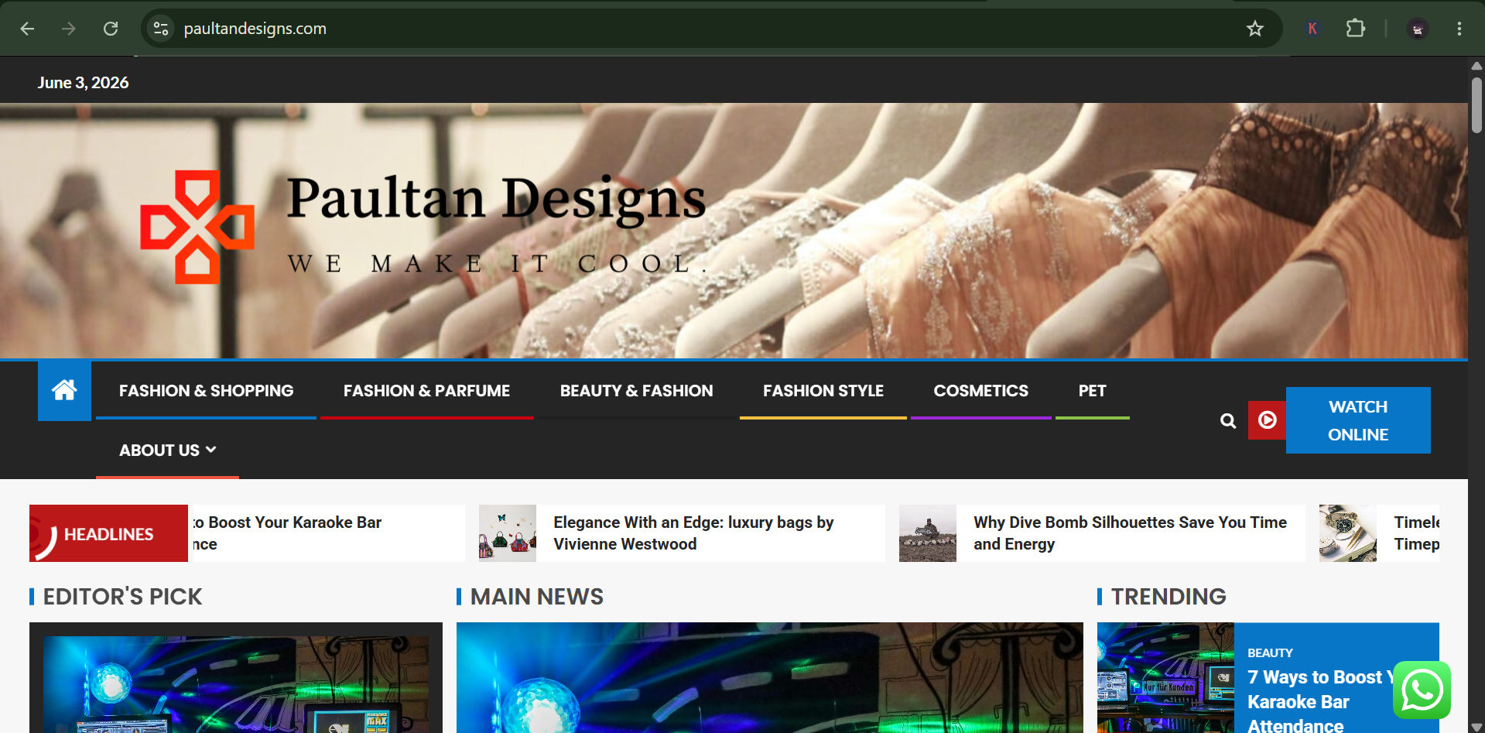Open Why Dive Bomb Silhouettes headline

pyautogui.click(x=1130, y=533)
